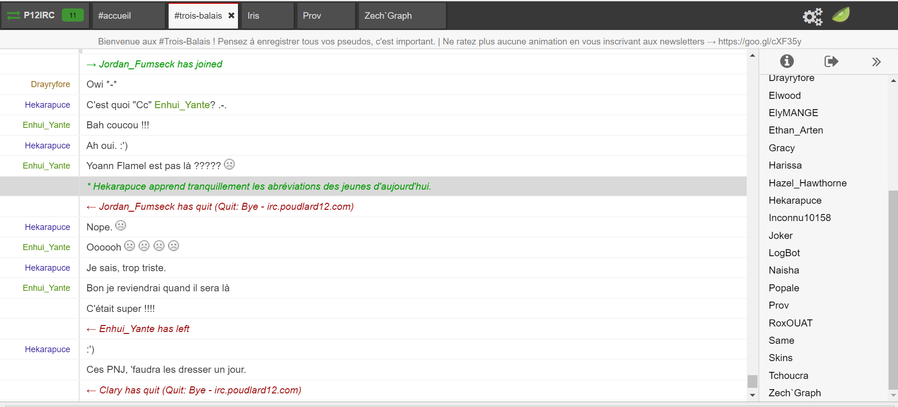Screen dimensions: 898x407
Task: Click Hekarapuce nick beside 'C'est quoi'
Action: point(47,105)
